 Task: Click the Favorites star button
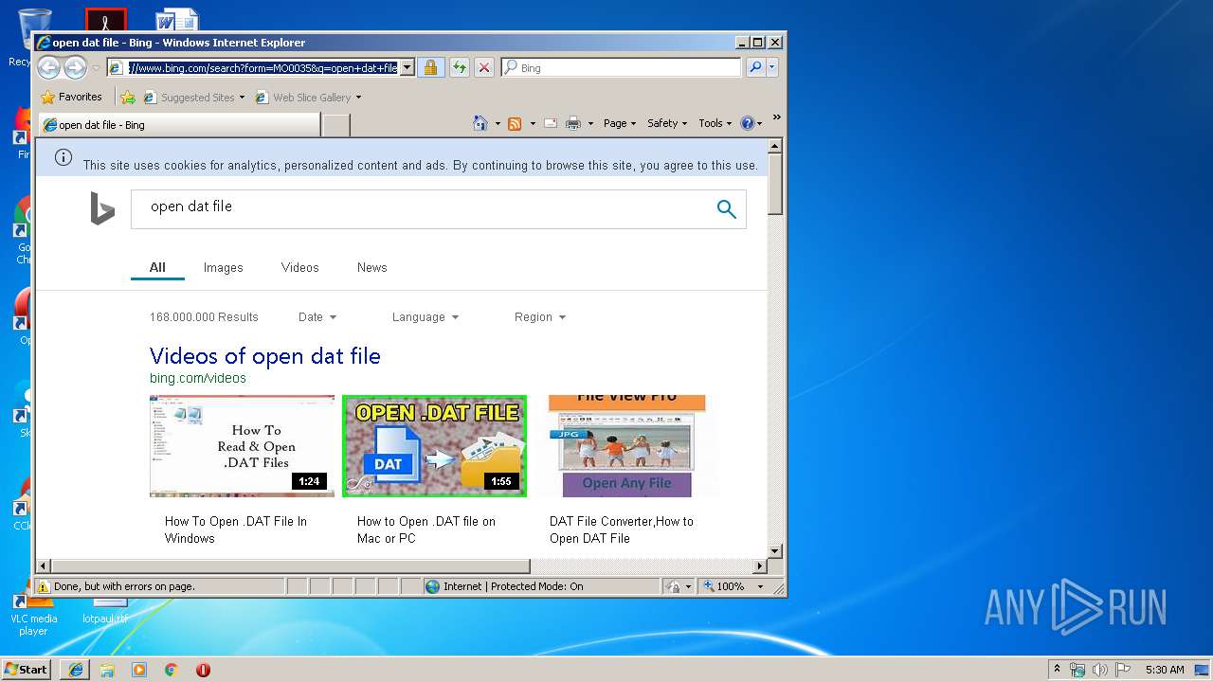pos(72,97)
